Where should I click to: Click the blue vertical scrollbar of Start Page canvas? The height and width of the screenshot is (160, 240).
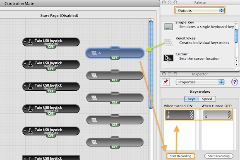coord(151,64)
